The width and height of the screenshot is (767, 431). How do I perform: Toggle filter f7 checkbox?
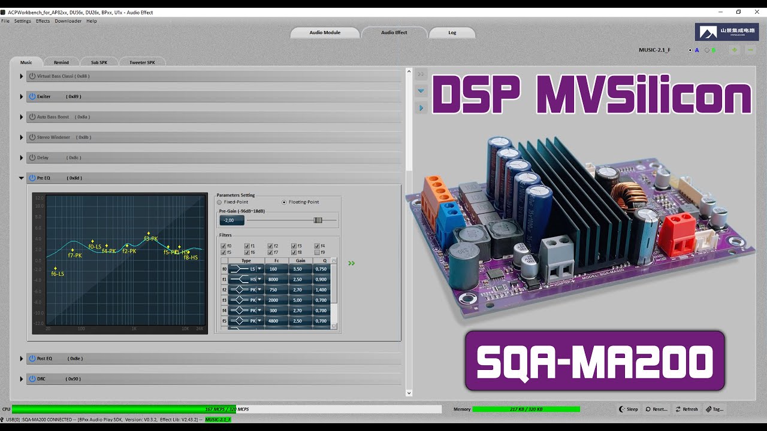[270, 253]
